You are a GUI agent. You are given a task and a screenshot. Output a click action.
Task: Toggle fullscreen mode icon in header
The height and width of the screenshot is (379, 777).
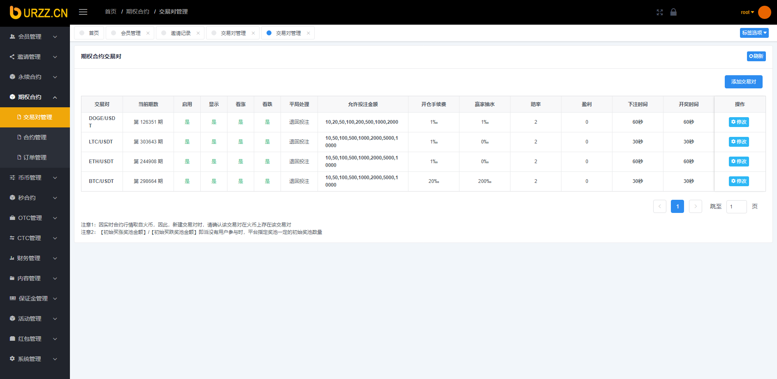click(x=660, y=12)
